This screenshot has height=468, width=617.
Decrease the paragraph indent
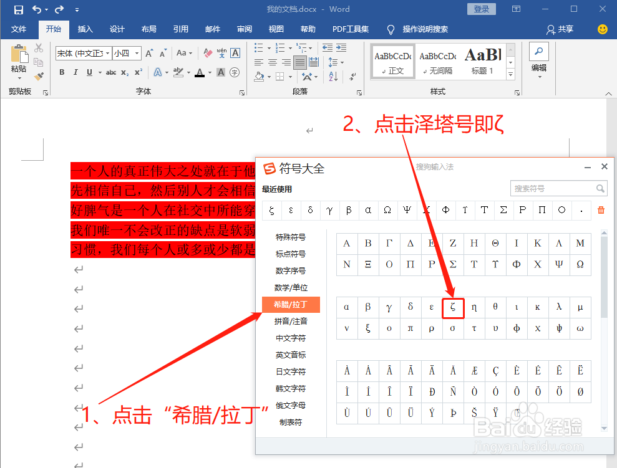tap(328, 48)
